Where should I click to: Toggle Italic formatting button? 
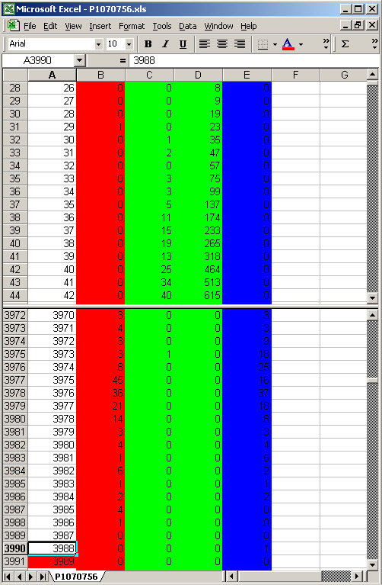(165, 44)
